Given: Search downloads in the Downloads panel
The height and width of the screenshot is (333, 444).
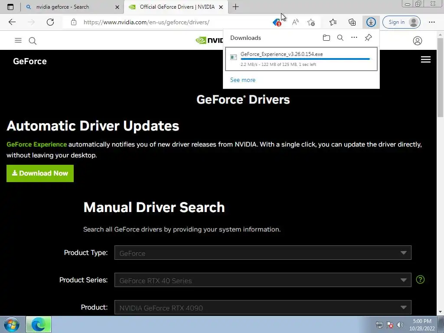Looking at the screenshot, I should click(340, 38).
